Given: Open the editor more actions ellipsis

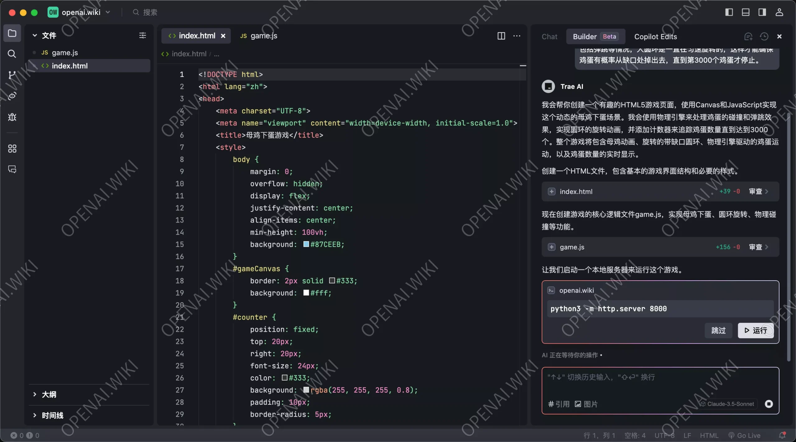Looking at the screenshot, I should pyautogui.click(x=517, y=36).
